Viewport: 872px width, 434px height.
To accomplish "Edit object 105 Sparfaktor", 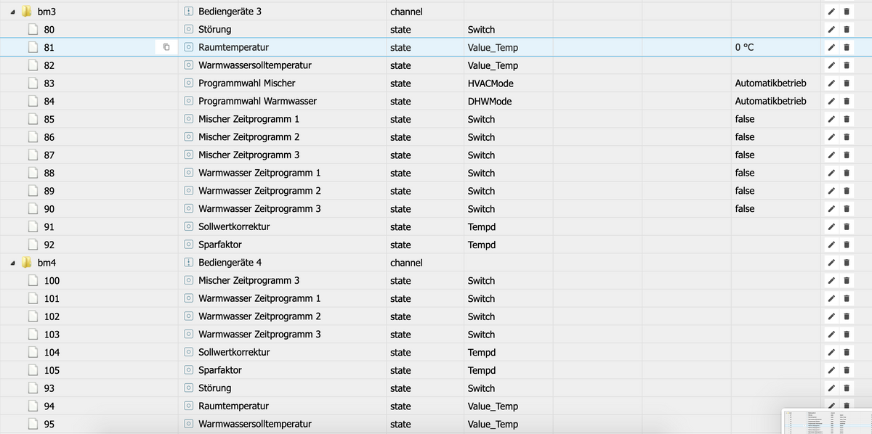I will tap(832, 370).
